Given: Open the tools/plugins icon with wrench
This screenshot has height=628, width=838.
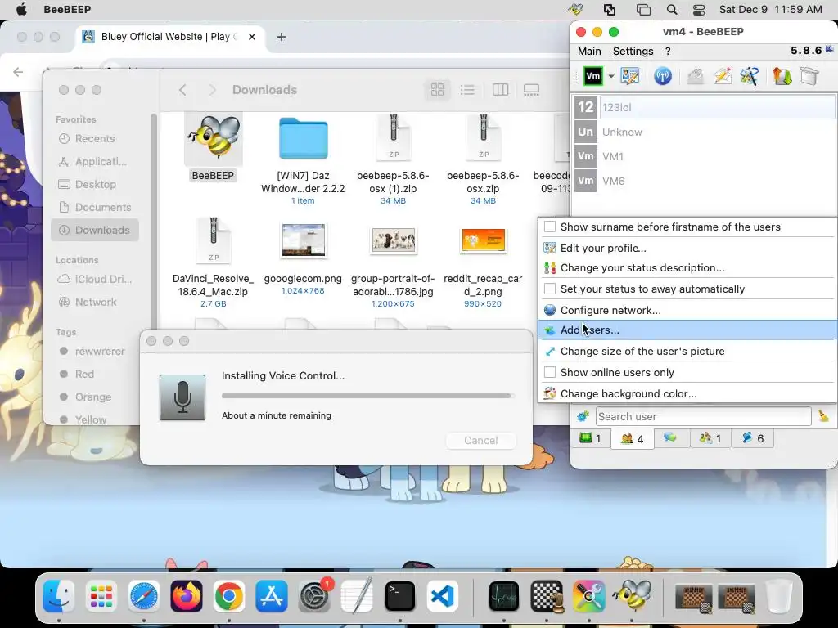Looking at the screenshot, I should click(x=750, y=76).
